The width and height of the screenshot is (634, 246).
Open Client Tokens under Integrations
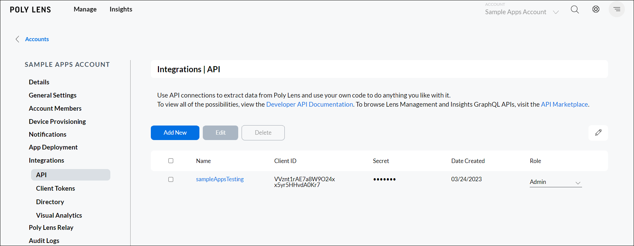click(55, 188)
